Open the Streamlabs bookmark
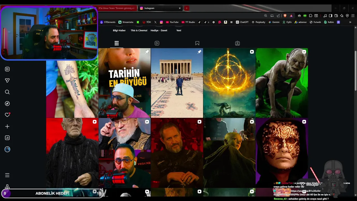Viewport: 357px width, 201px height. [x=126, y=22]
